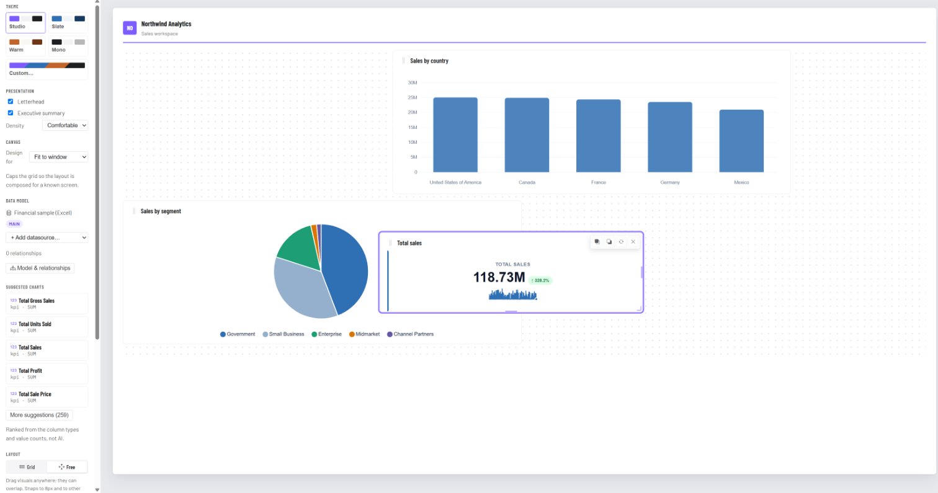Grab the Total sales drag handle
Screen dimensions: 938x493
[x=390, y=243]
